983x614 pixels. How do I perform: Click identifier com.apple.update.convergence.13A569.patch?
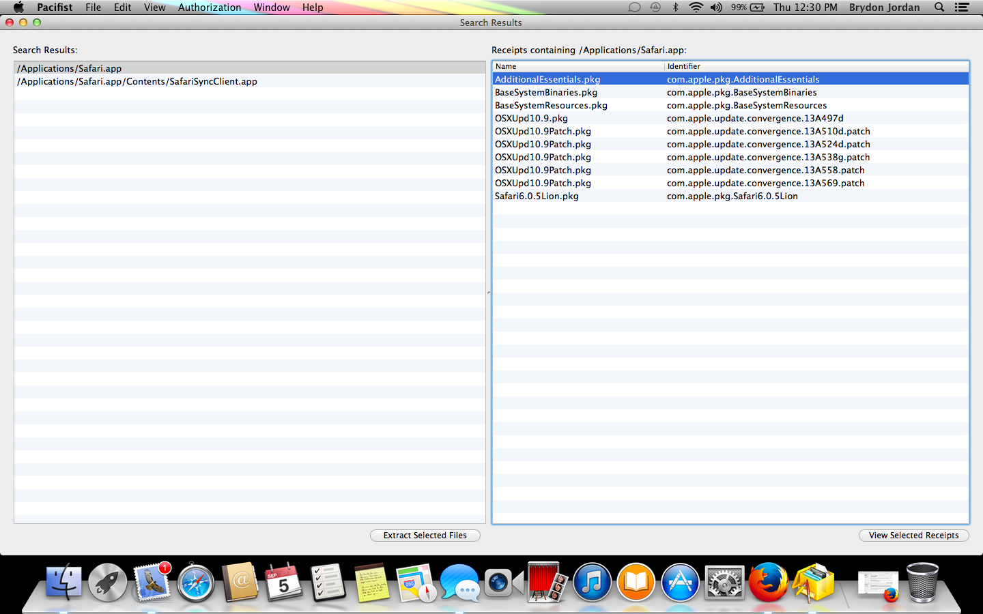click(766, 183)
